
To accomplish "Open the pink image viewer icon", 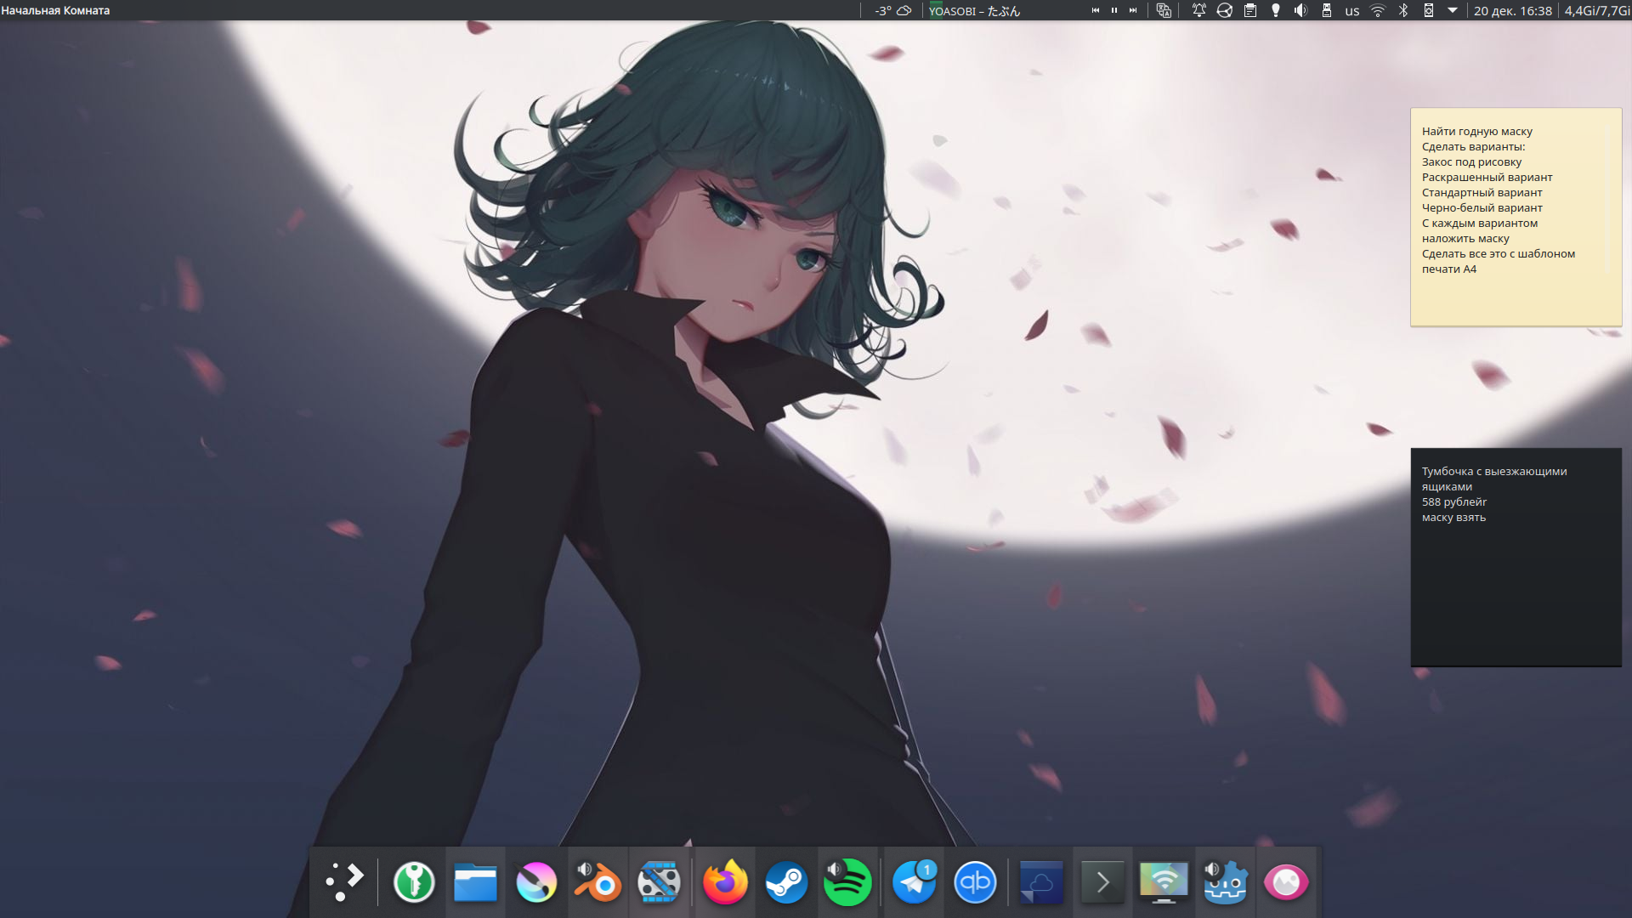I will pyautogui.click(x=1286, y=882).
